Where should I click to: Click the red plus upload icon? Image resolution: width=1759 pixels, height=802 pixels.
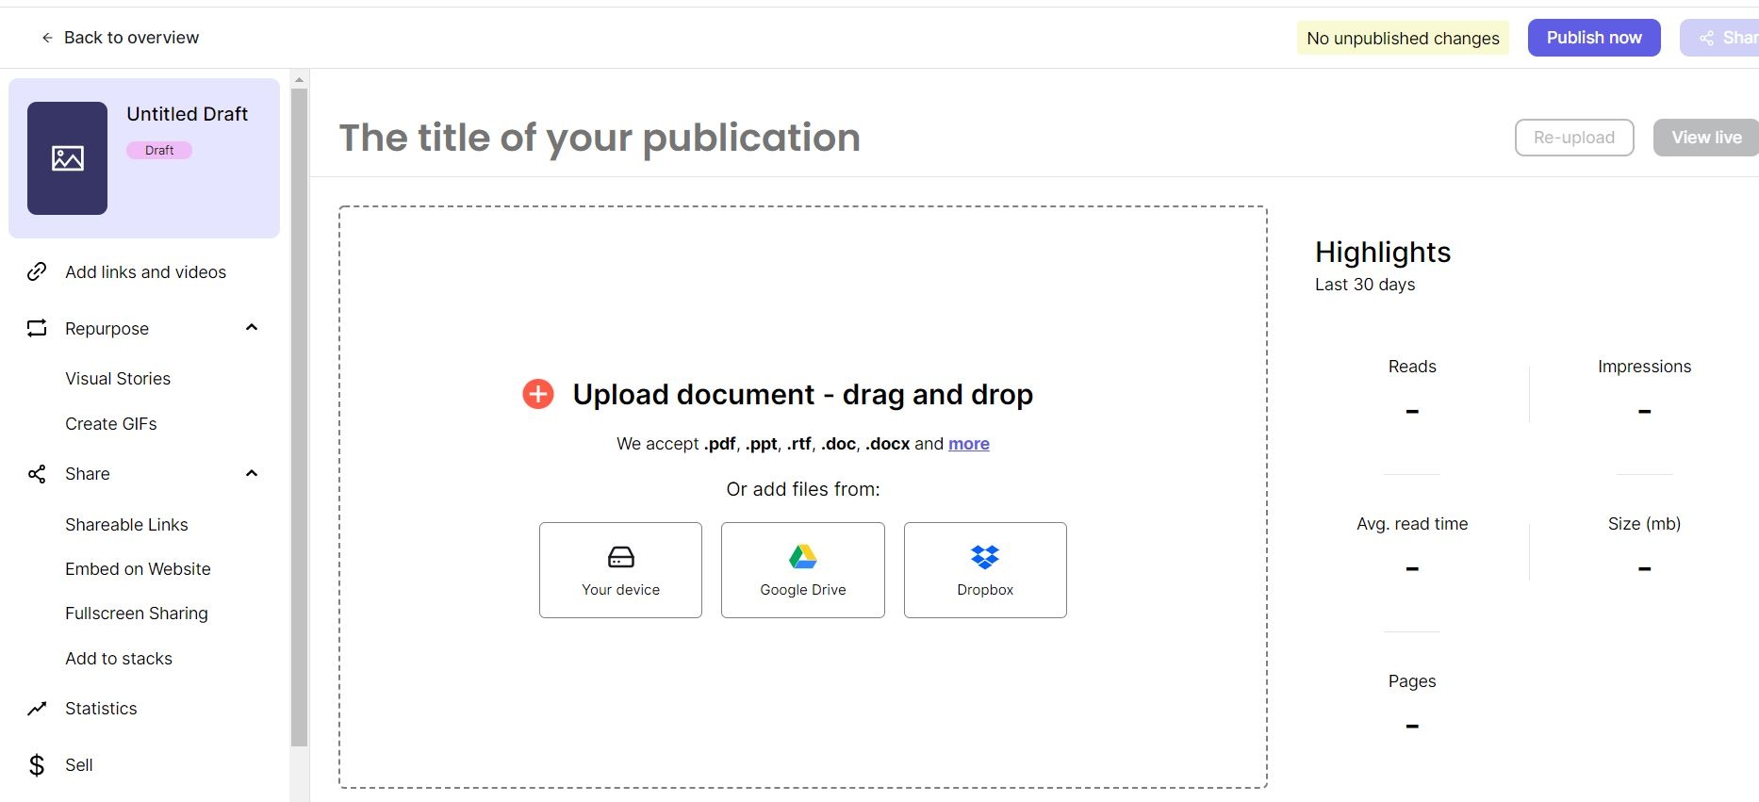coord(538,394)
